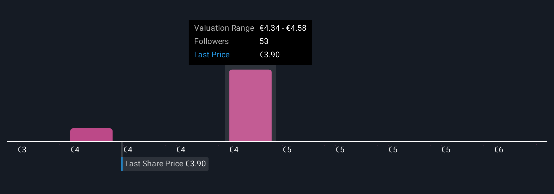Screen dimensions: 554x194
Task: Click the €4 label beneath the tall bar
Action: pos(234,150)
